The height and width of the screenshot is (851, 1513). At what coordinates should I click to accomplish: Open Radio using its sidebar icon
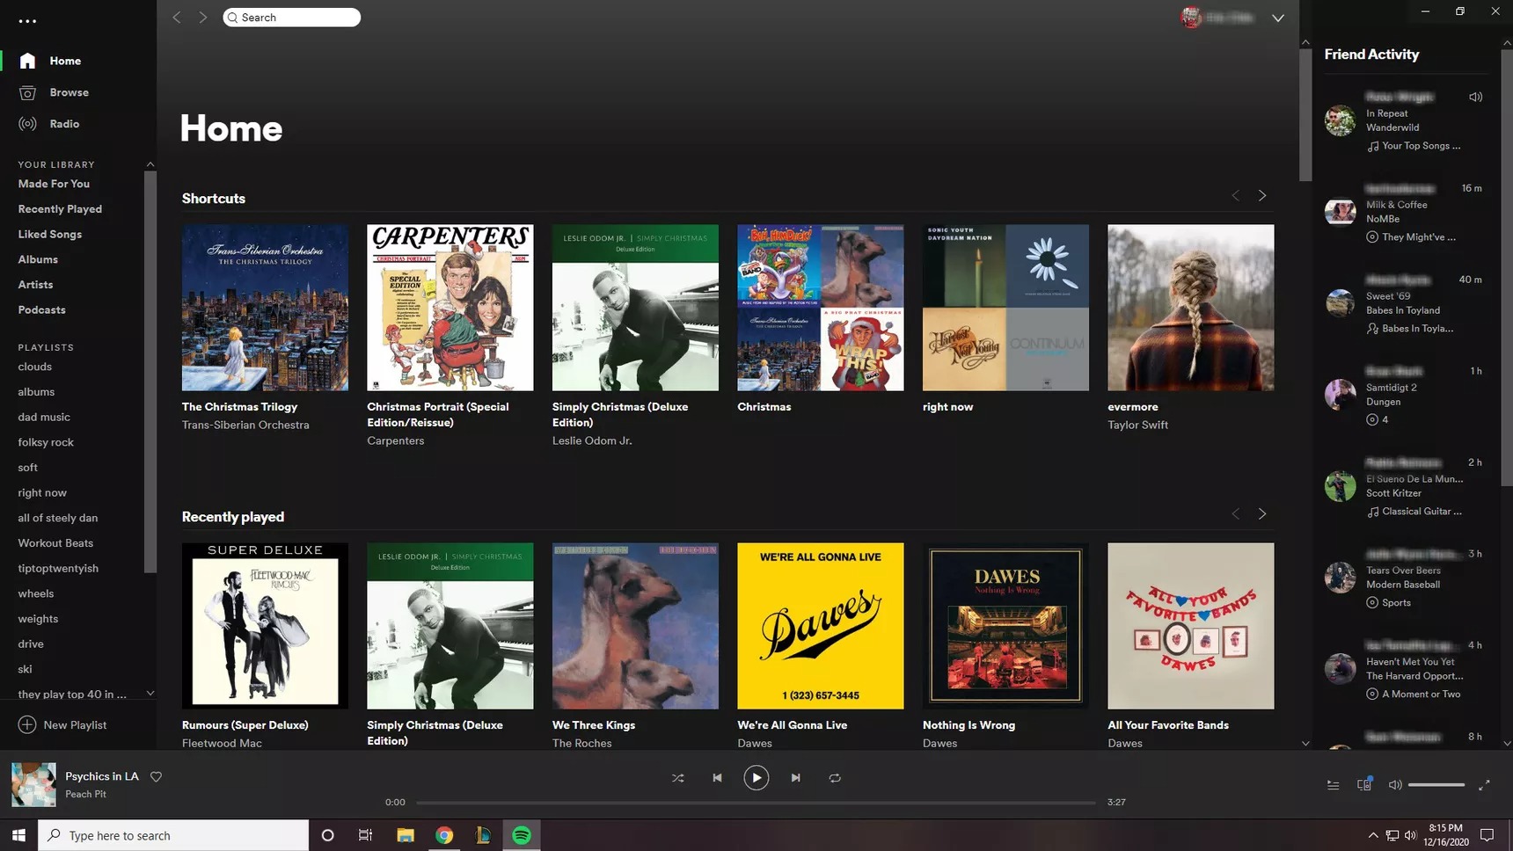point(26,123)
